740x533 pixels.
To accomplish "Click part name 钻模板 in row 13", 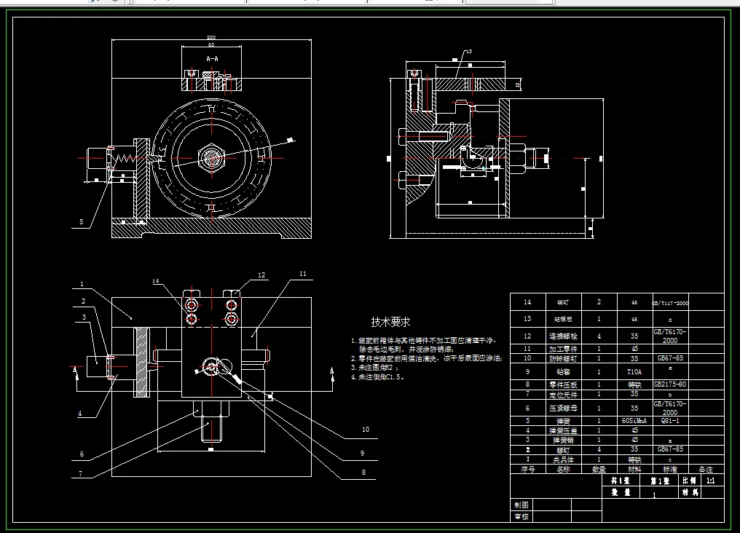I will coord(563,320).
